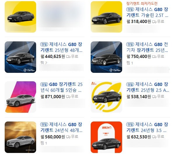Click the 렌트24 red background car thumbnail

click(106, 137)
